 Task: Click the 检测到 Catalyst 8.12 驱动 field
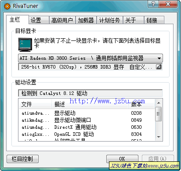(x=90, y=93)
